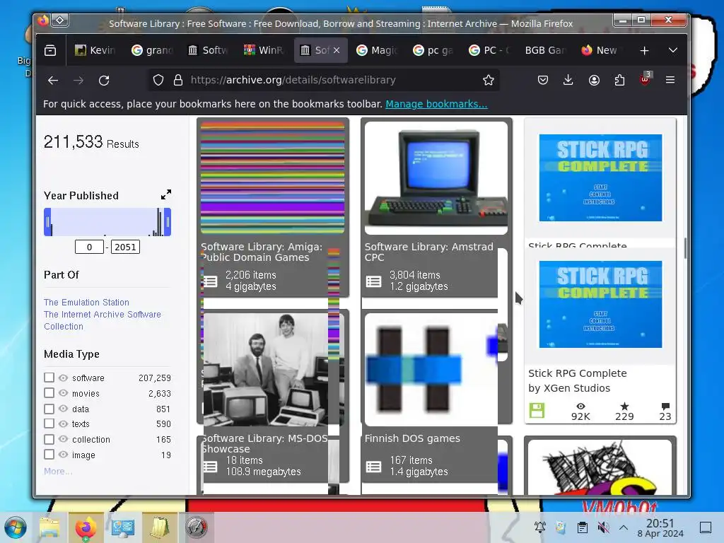Open the Software Library: Amstrad CPC collection title
Screen dimensions: 724x543
tap(429, 252)
